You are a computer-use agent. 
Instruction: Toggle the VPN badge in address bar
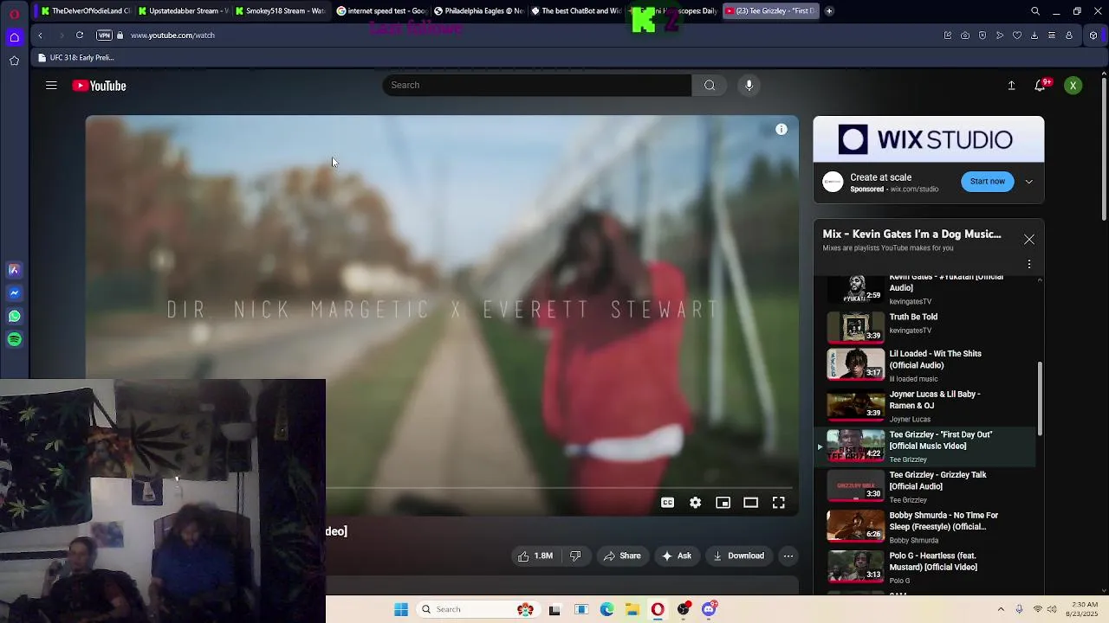point(105,35)
